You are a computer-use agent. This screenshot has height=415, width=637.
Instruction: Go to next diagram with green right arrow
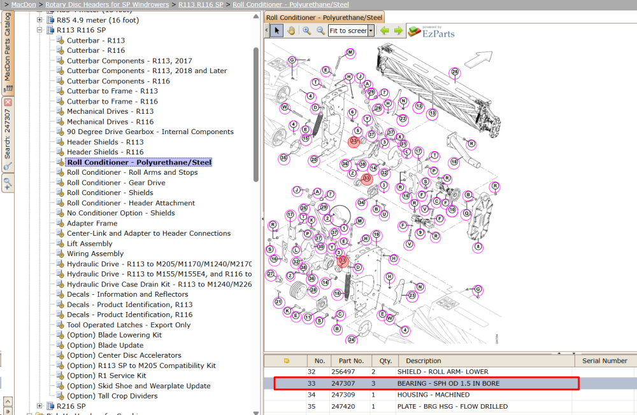point(398,31)
